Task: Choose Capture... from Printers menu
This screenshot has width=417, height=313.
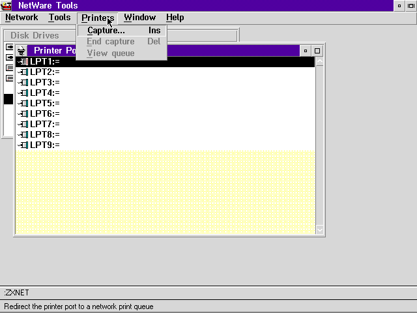Action: (122, 31)
